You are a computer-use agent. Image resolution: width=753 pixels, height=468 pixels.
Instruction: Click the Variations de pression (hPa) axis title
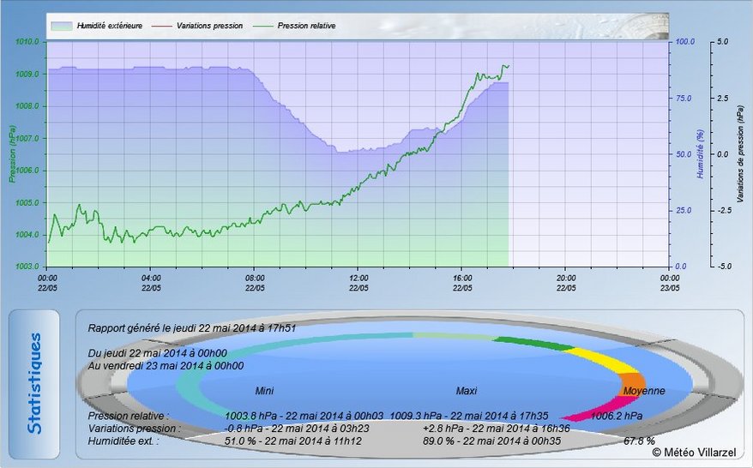click(x=740, y=154)
